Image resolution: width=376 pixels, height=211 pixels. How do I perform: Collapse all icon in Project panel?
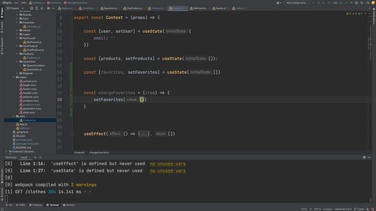(x=42, y=8)
